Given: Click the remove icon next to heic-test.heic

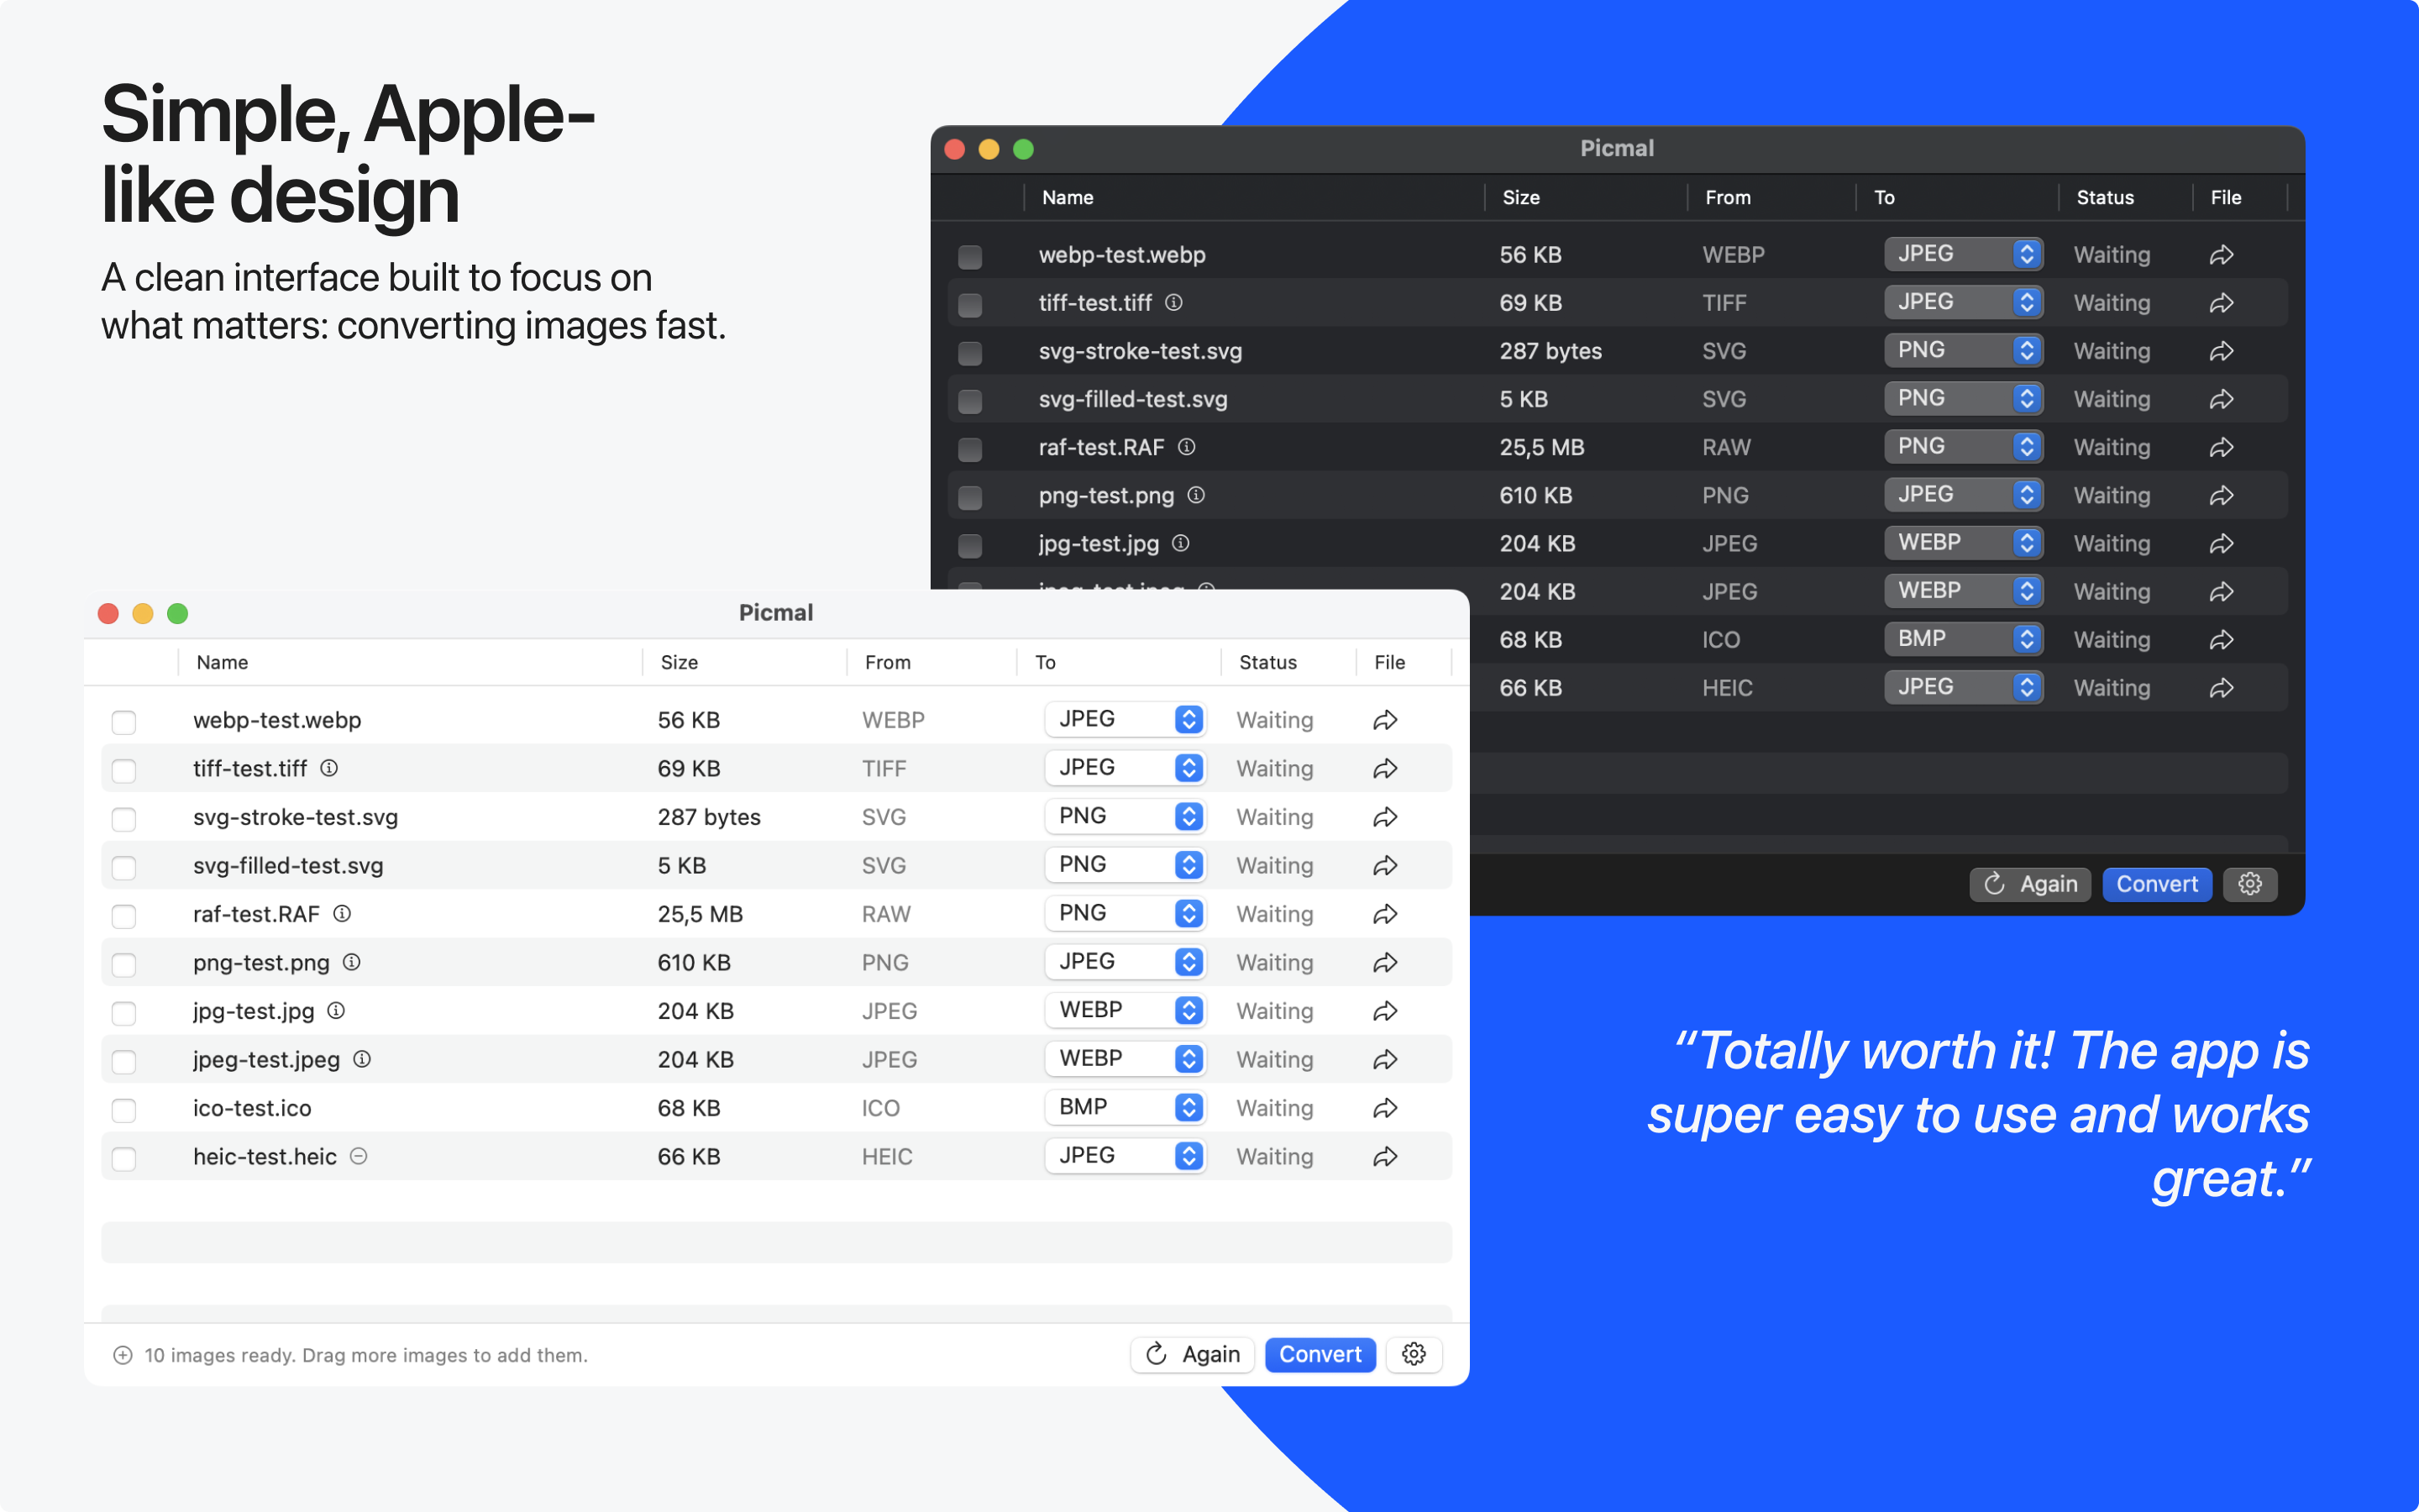Looking at the screenshot, I should tap(359, 1156).
